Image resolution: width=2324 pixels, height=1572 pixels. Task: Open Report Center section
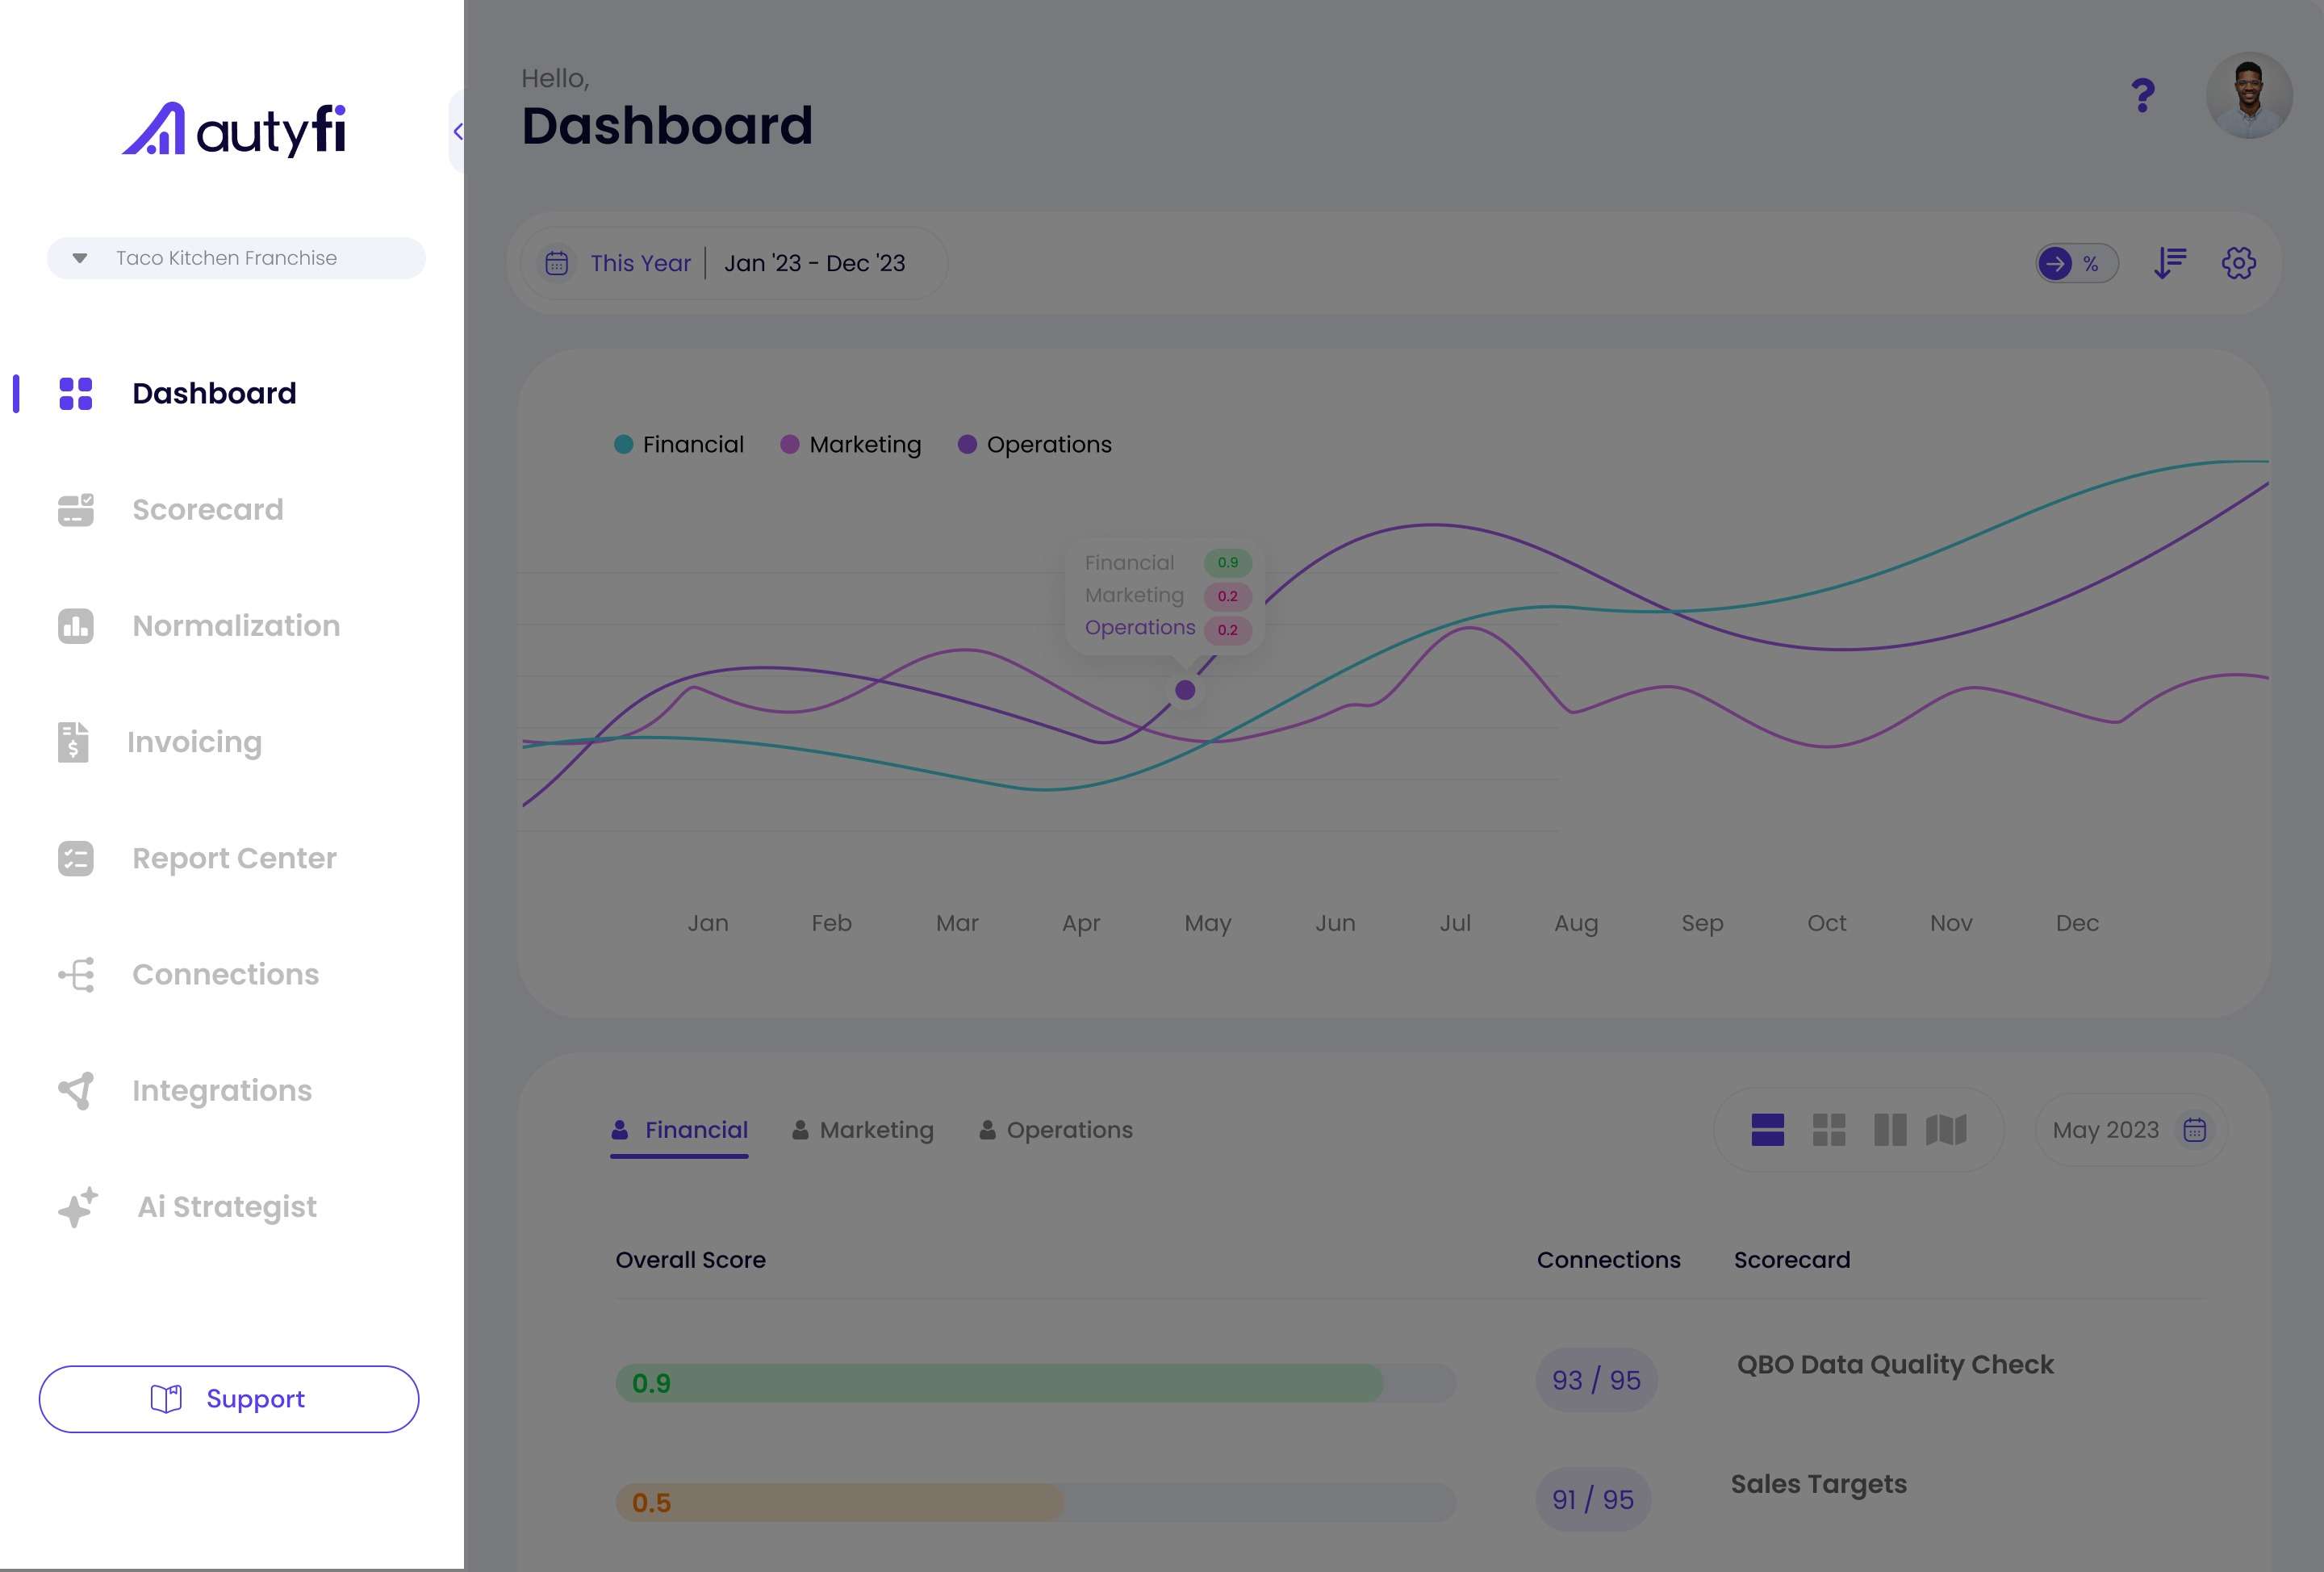(235, 858)
